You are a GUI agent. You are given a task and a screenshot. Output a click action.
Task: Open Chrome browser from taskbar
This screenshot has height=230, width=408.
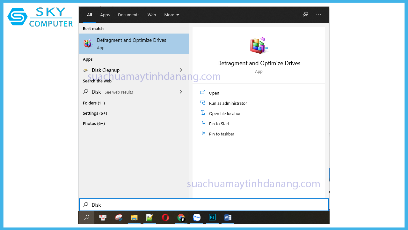coord(181,218)
